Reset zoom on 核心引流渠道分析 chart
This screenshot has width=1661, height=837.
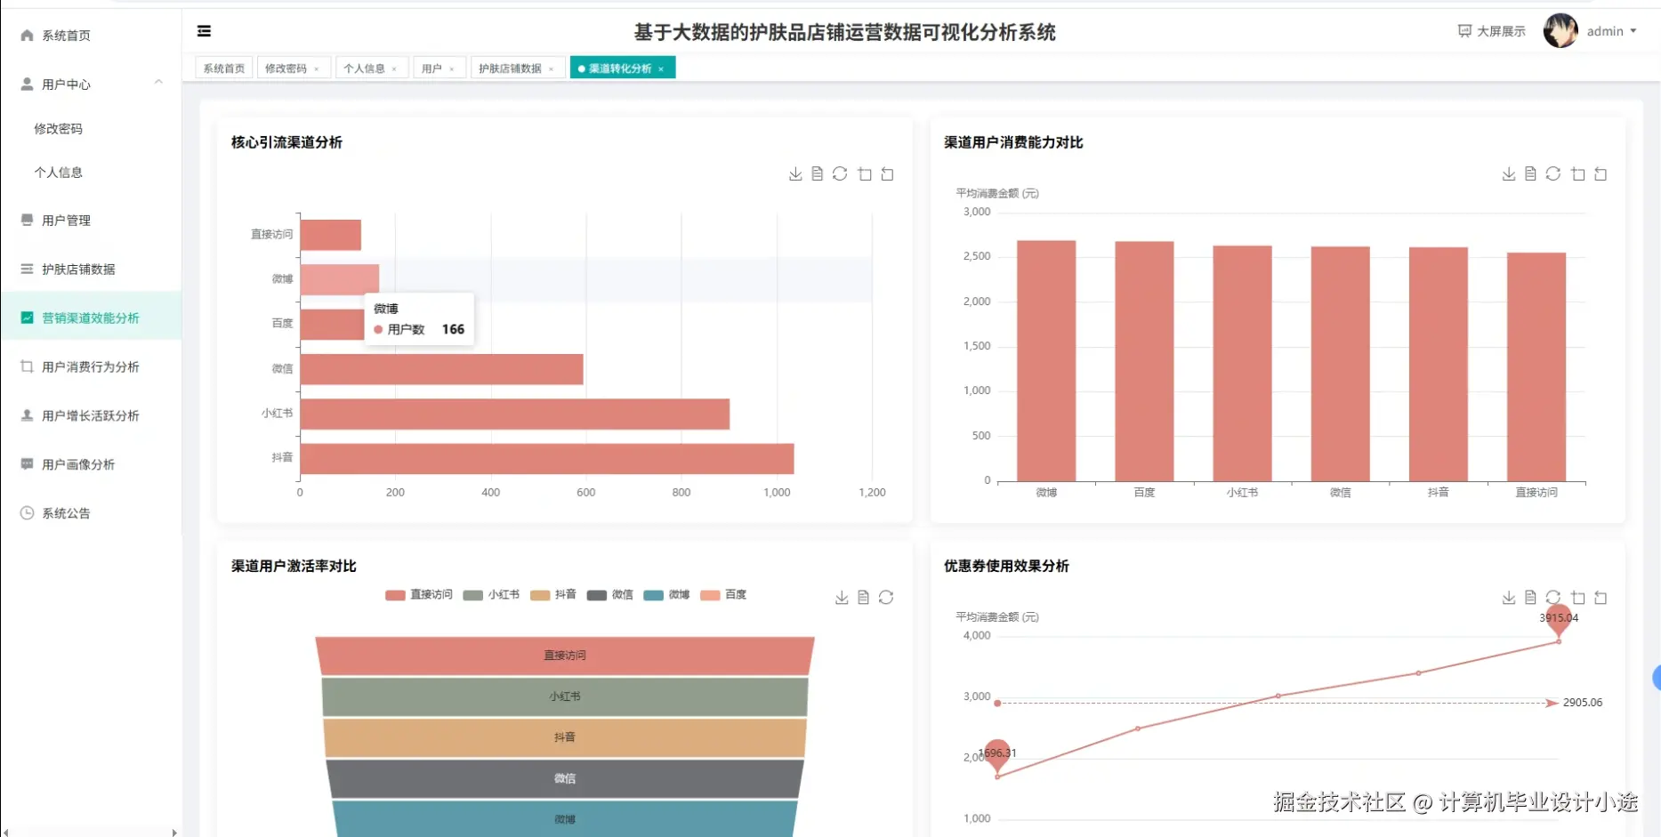click(887, 174)
